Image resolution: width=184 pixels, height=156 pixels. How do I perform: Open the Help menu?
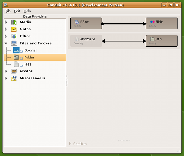coord(27,11)
